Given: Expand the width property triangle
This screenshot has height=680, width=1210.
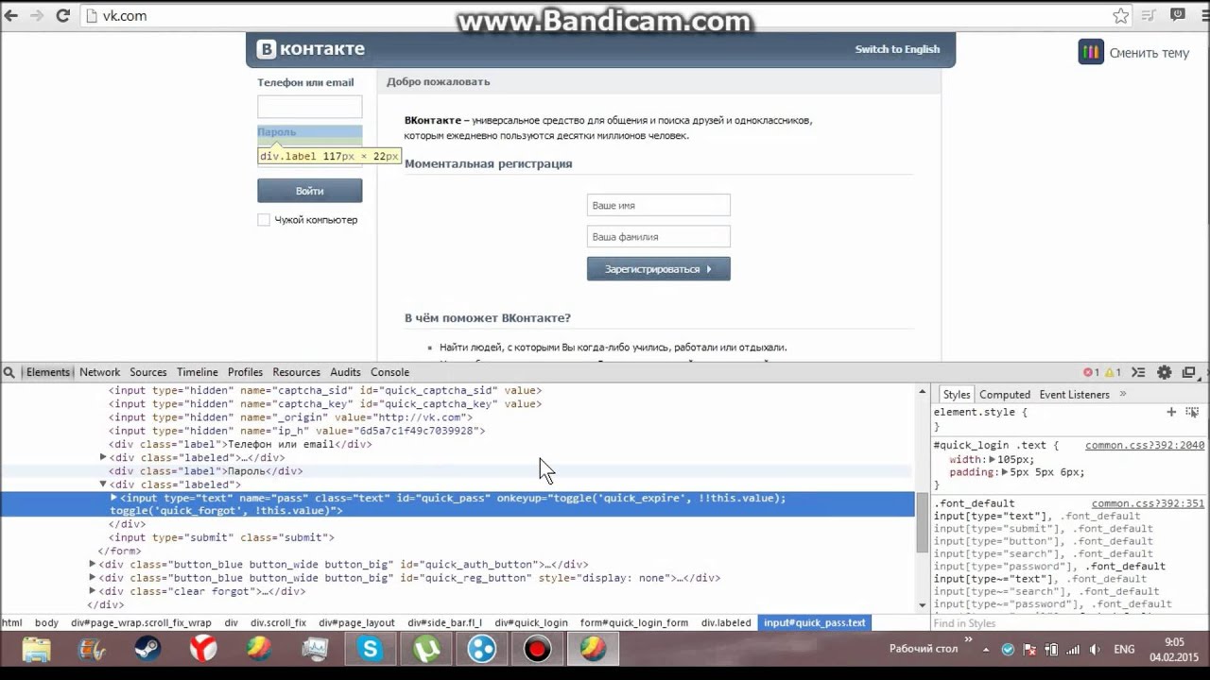Looking at the screenshot, I should pyautogui.click(x=992, y=459).
